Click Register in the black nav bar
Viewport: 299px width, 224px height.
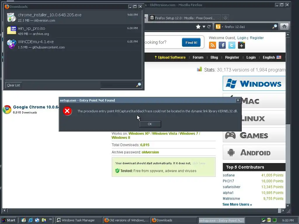point(232,57)
